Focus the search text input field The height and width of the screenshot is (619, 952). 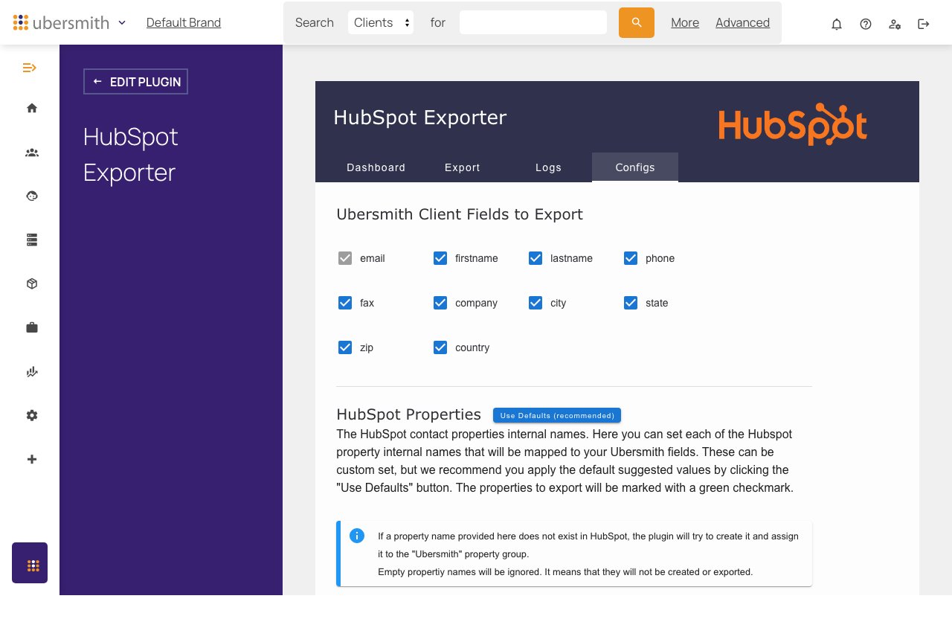533,22
